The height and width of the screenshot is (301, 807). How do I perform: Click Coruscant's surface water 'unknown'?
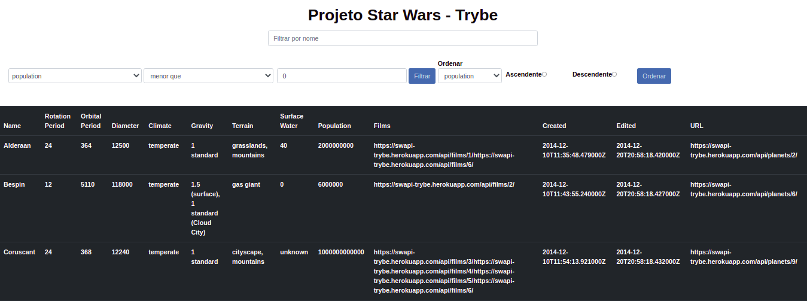[x=294, y=252]
